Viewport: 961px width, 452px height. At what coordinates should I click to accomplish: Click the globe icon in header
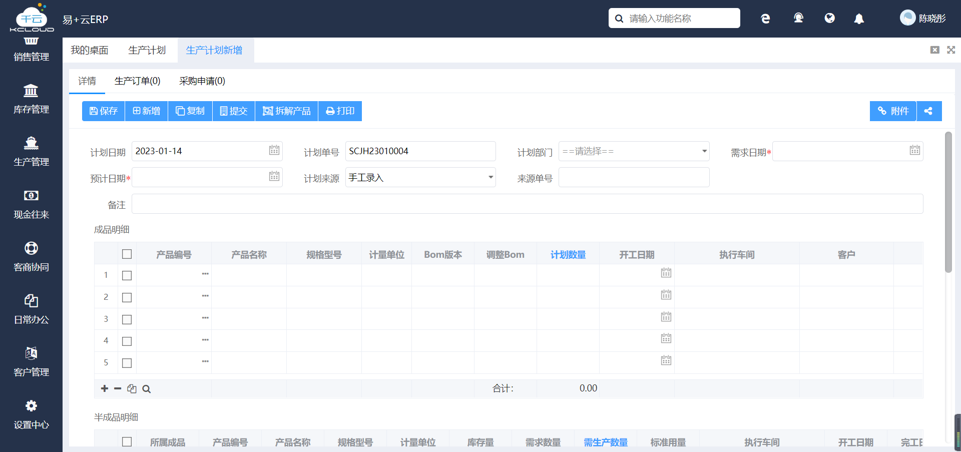click(x=829, y=18)
